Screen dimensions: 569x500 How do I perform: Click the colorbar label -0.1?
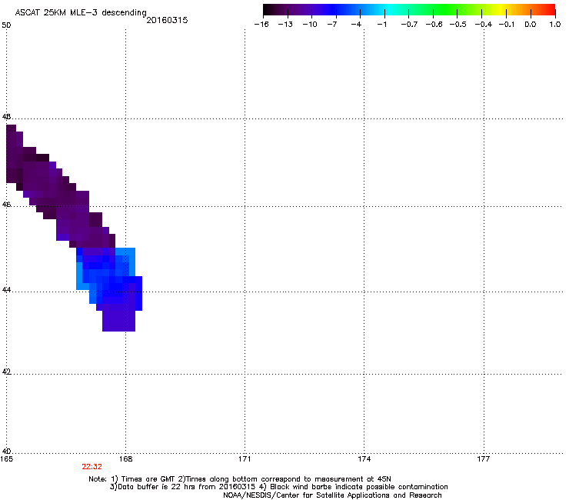[x=507, y=25]
